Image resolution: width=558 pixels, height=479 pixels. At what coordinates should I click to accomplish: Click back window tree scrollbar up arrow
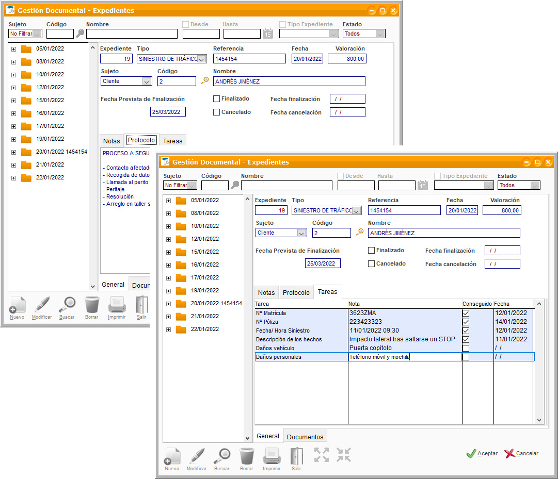92,47
